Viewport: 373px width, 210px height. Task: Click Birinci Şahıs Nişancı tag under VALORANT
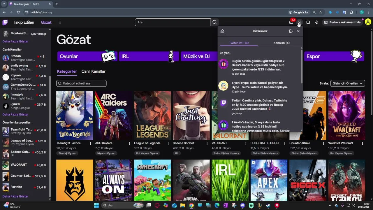(x=226, y=153)
